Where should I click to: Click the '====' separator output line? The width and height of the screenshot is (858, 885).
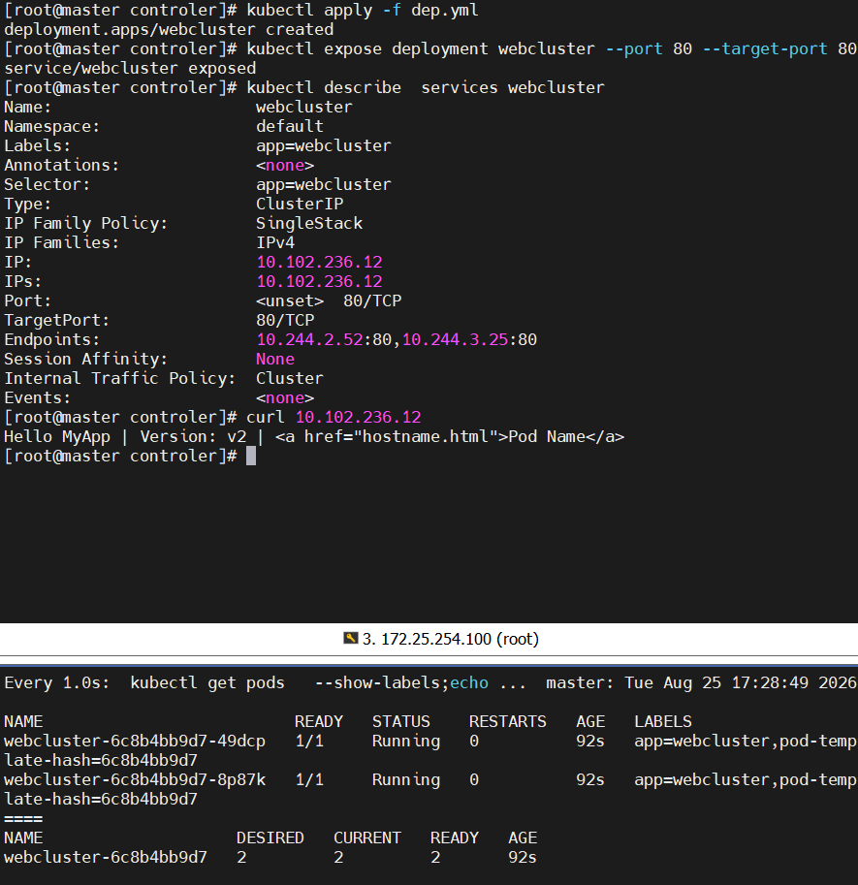pos(23,818)
